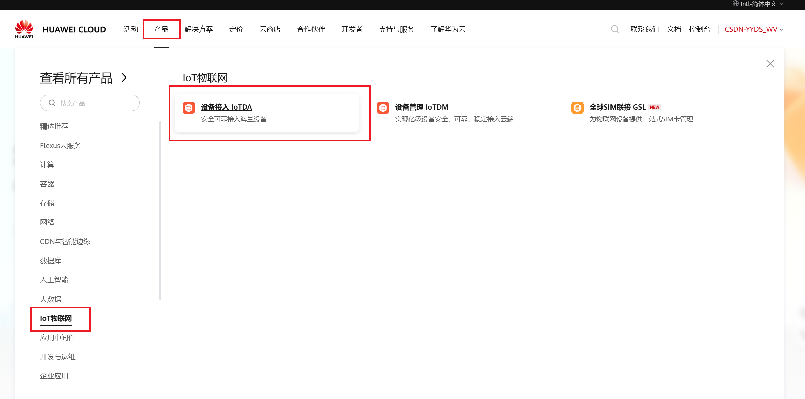Open the 活动 menu
Image resolution: width=805 pixels, height=399 pixels.
(131, 29)
